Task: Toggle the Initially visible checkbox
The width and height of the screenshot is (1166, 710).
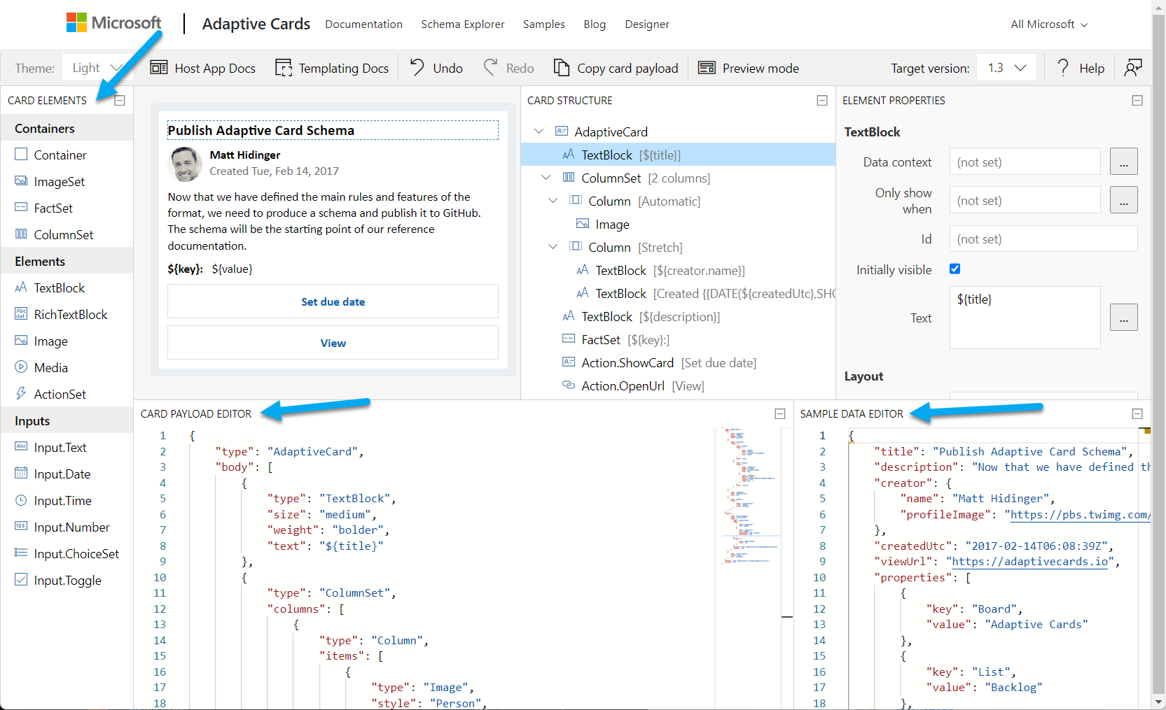Action: pyautogui.click(x=955, y=269)
